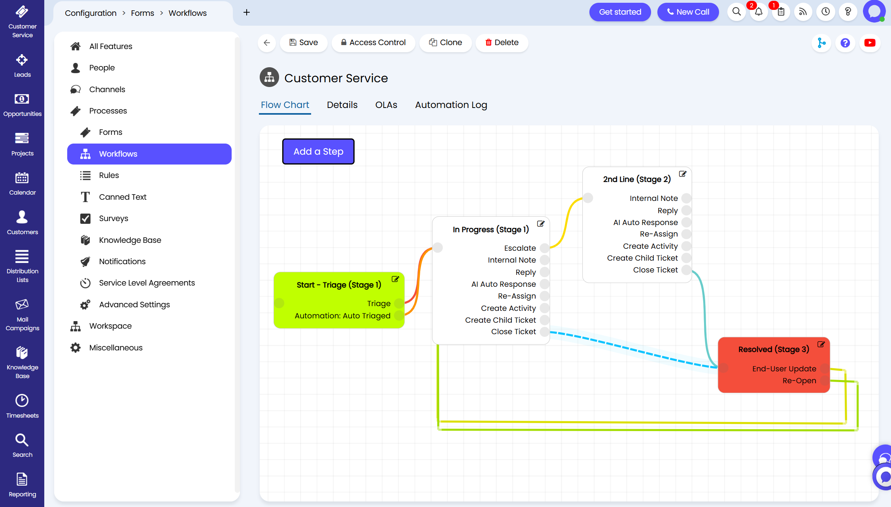Image resolution: width=891 pixels, height=507 pixels.
Task: Open the Projects module
Action: point(22,145)
